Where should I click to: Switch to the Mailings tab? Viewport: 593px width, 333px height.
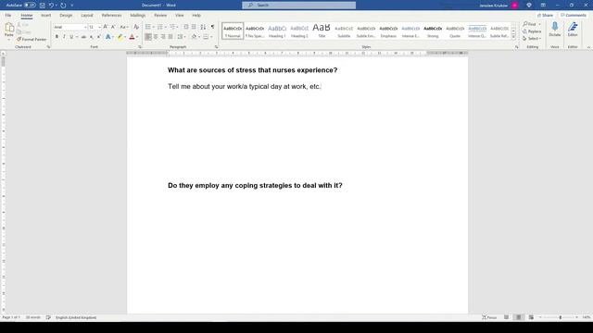138,16
